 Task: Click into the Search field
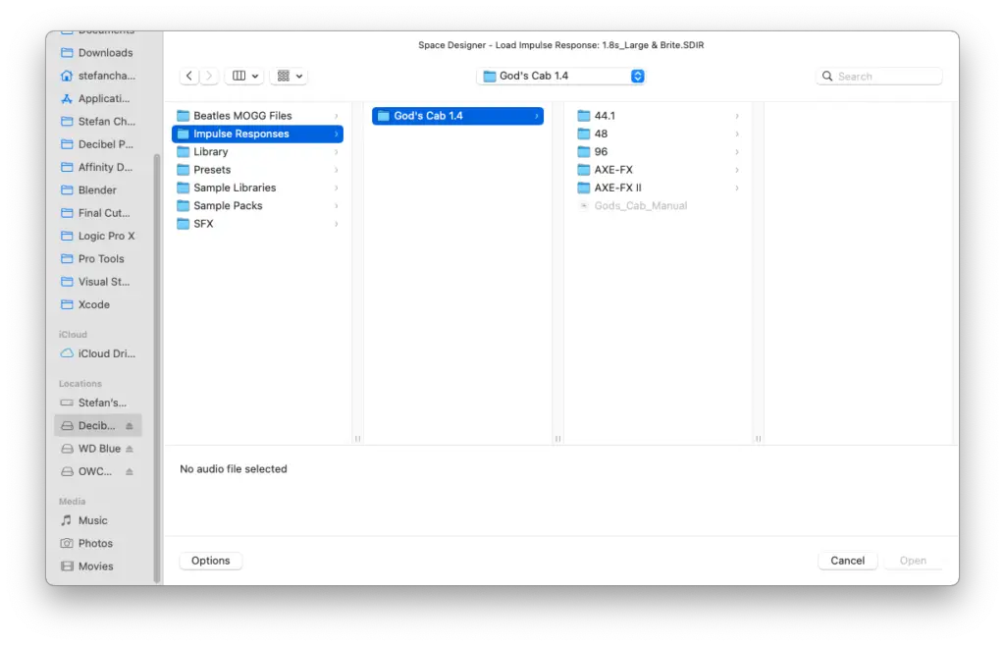(878, 77)
